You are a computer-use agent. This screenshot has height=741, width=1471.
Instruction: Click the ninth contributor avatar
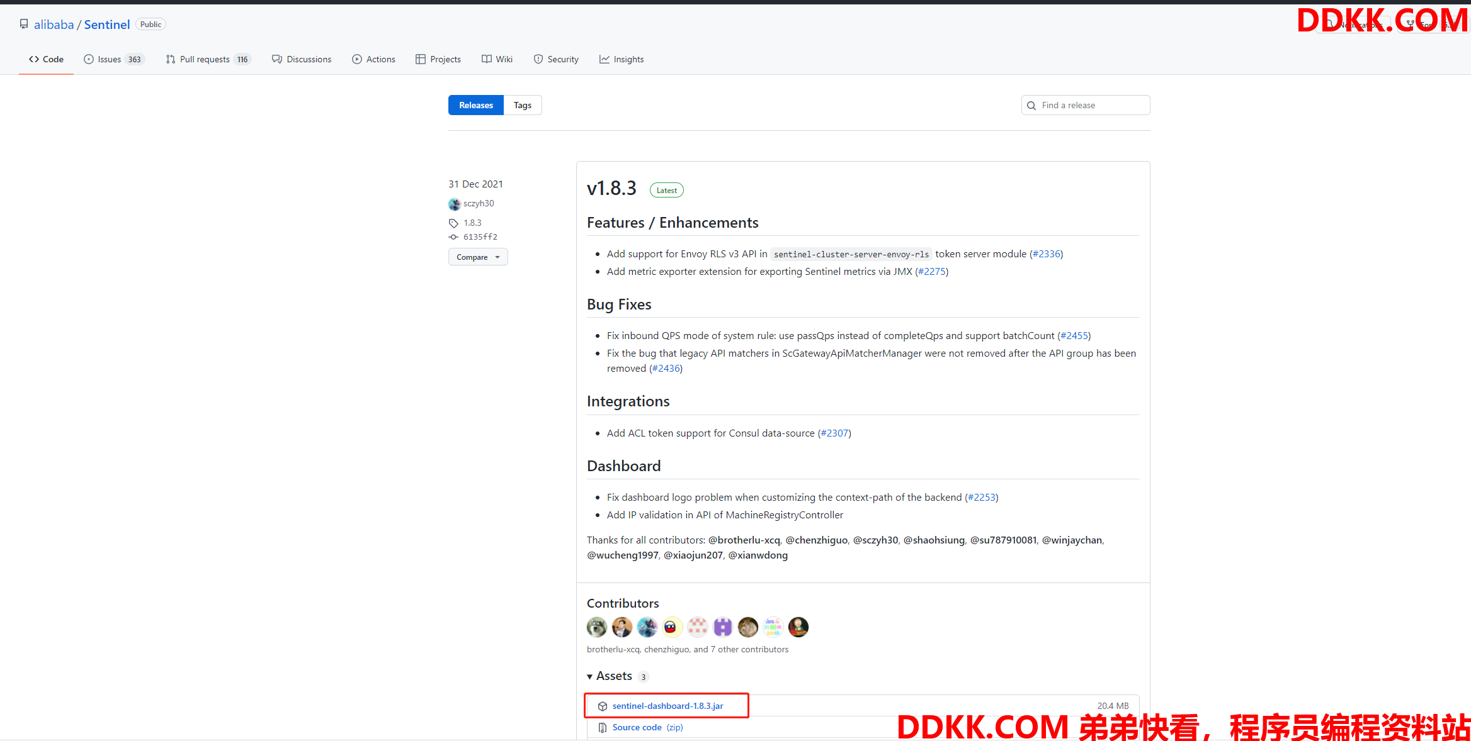pos(798,627)
